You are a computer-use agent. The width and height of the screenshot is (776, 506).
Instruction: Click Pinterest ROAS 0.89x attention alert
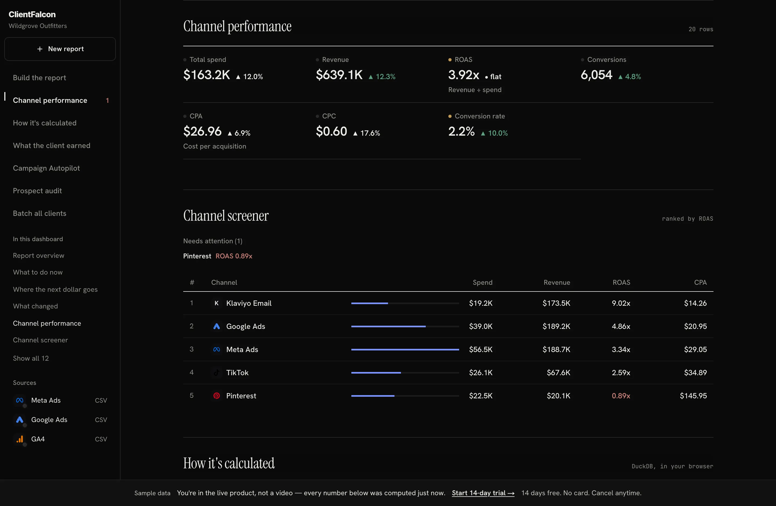218,256
